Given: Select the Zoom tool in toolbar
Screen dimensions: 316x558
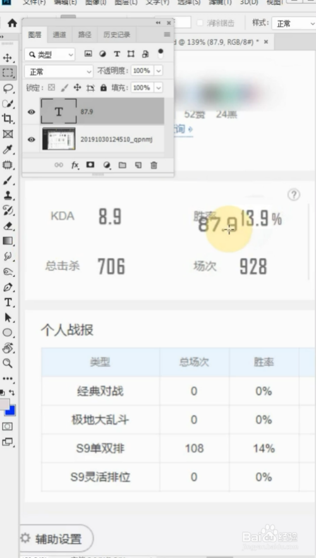Looking at the screenshot, I should (8, 363).
